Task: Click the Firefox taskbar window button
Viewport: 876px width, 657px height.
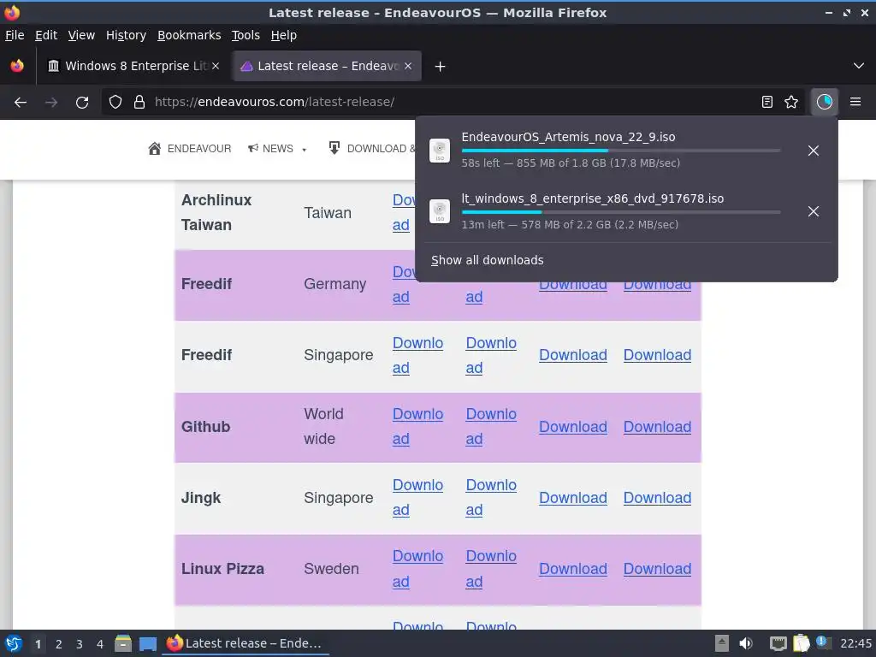Action: coord(245,643)
